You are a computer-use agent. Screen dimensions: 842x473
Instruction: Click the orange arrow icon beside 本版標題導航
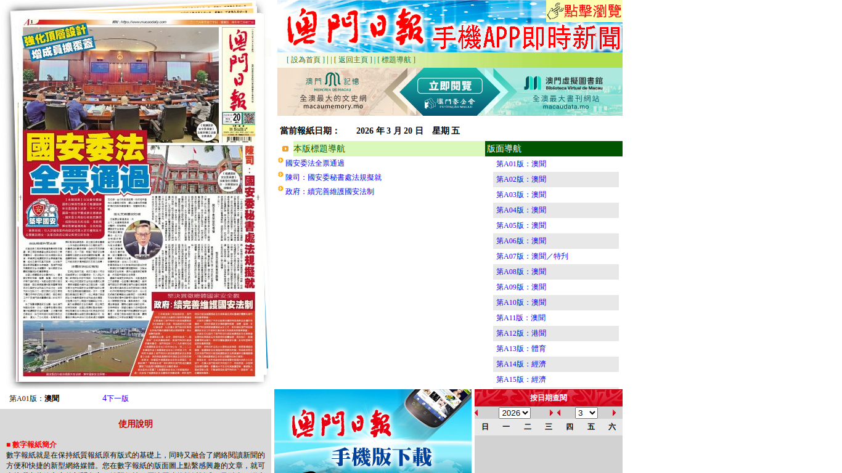(285, 148)
